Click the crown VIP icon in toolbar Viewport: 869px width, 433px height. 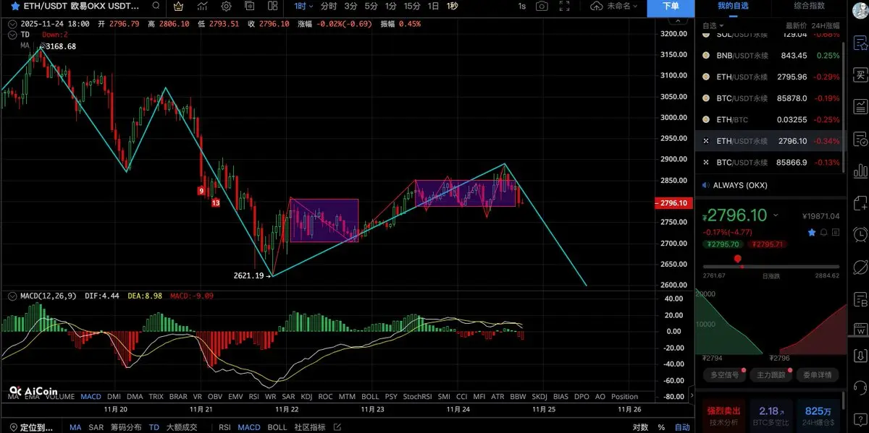pyautogui.click(x=180, y=6)
